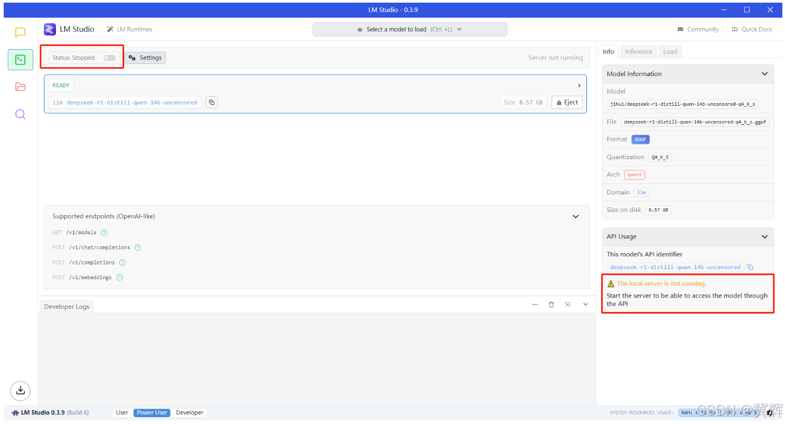The image size is (785, 424).
Task: Open the Downloads icon at sidebar bottom
Action: coord(20,391)
